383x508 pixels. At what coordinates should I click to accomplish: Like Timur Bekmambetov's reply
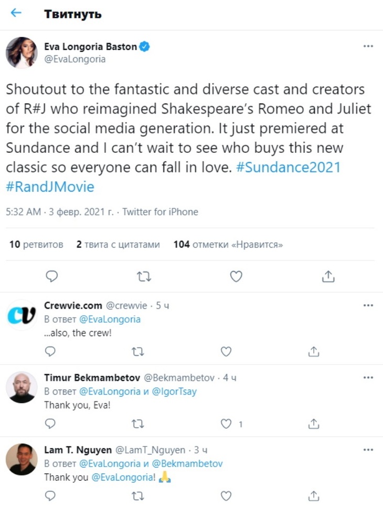point(226,423)
